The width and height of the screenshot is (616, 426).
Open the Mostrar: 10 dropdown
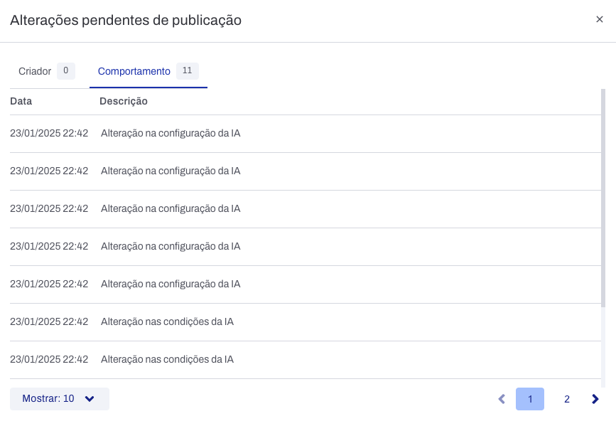pos(60,399)
